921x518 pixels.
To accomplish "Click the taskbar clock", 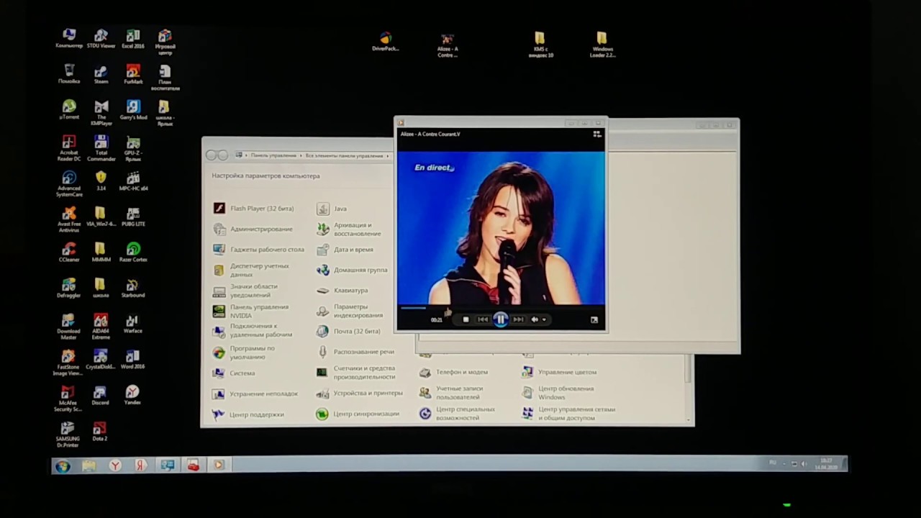I will click(x=827, y=464).
